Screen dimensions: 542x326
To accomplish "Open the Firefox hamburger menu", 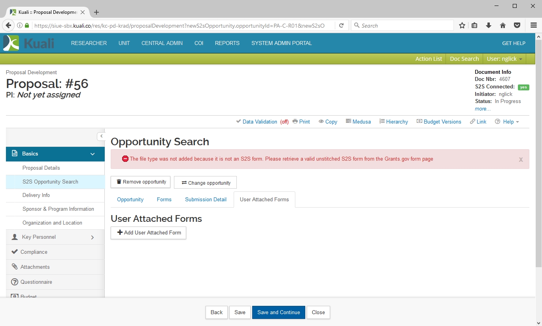I will point(533,26).
